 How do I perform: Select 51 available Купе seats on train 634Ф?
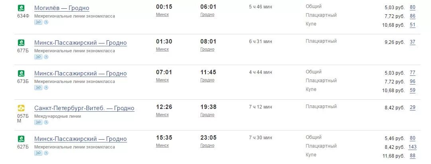click(x=413, y=25)
